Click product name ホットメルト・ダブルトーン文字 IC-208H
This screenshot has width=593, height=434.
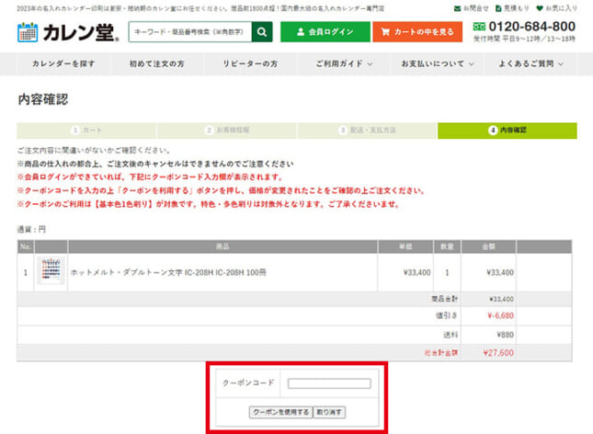tap(168, 272)
